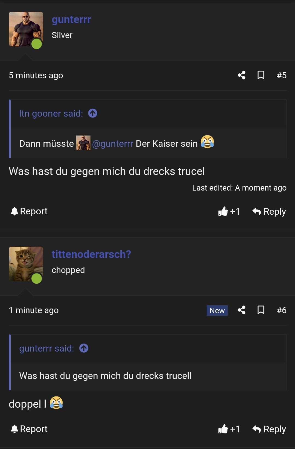
Task: Click the share icon on post #6
Action: (241, 310)
